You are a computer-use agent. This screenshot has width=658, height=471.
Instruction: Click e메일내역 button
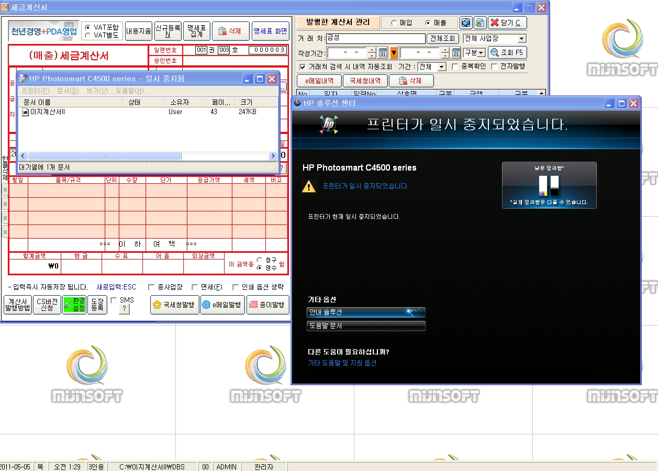click(x=319, y=81)
